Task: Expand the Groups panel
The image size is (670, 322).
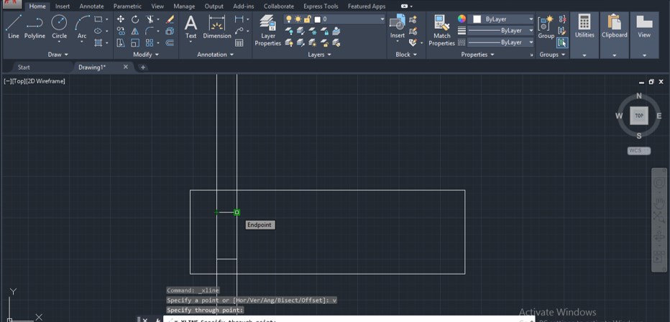Action: [x=552, y=55]
